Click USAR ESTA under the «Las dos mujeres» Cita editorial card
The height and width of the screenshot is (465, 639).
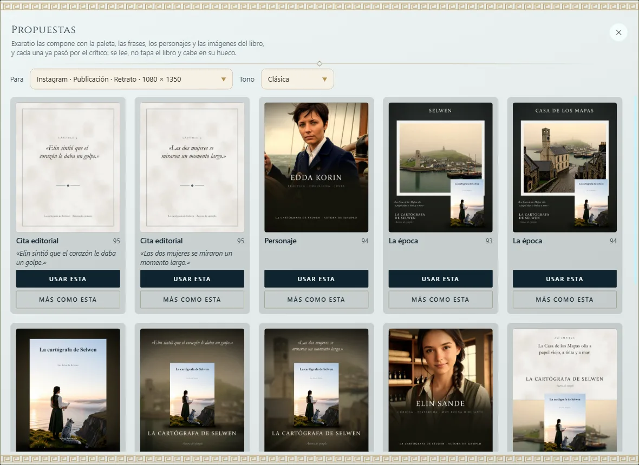point(192,278)
